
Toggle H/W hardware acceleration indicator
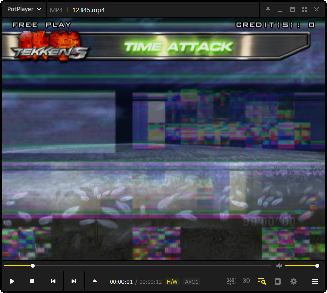click(172, 282)
